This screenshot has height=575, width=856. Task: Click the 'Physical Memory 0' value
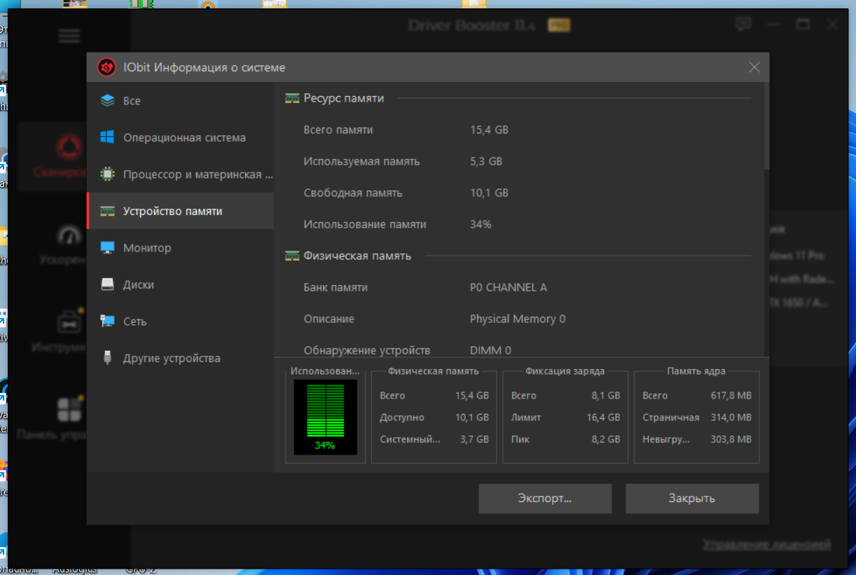(518, 319)
